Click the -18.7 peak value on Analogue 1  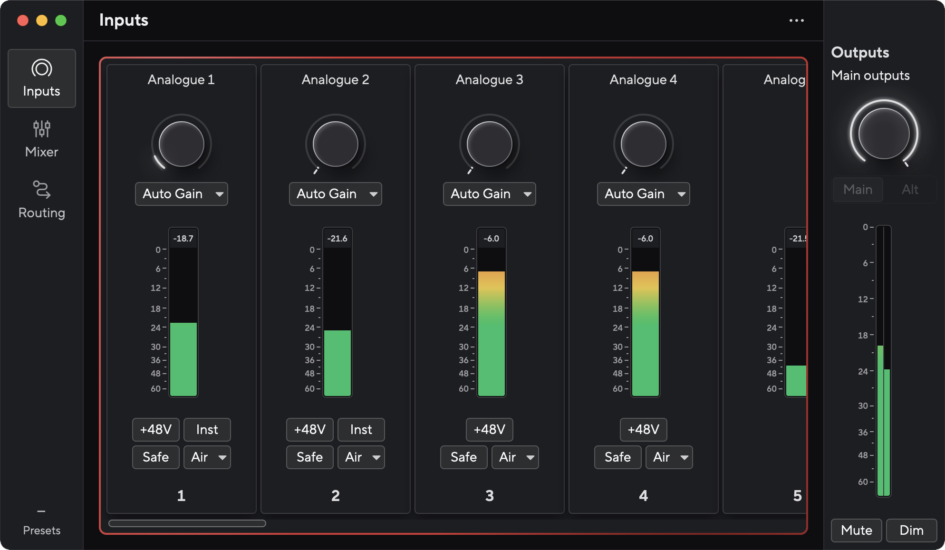pos(183,238)
